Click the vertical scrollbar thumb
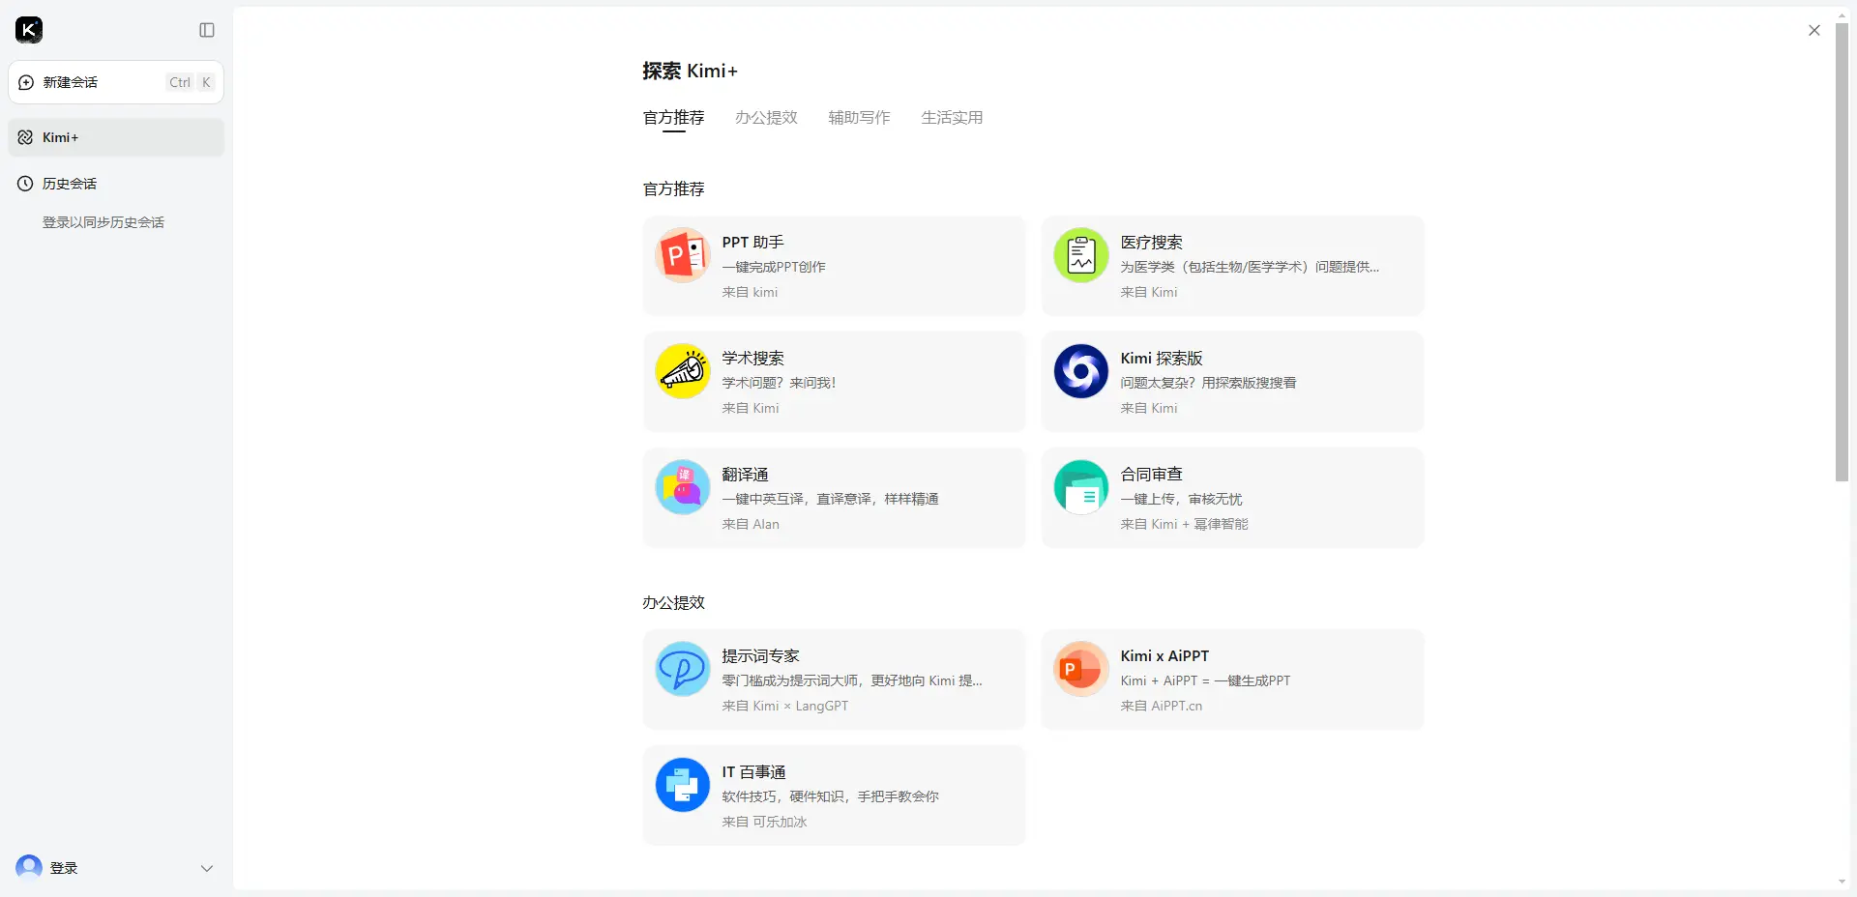This screenshot has height=897, width=1857. pyautogui.click(x=1842, y=251)
